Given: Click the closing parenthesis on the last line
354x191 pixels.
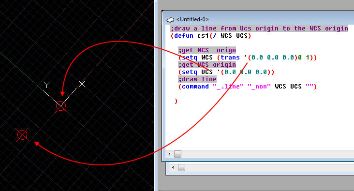Looking at the screenshot, I should point(176,101).
